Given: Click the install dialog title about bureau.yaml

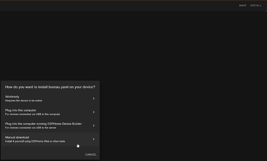Looking at the screenshot, I should point(50,87).
